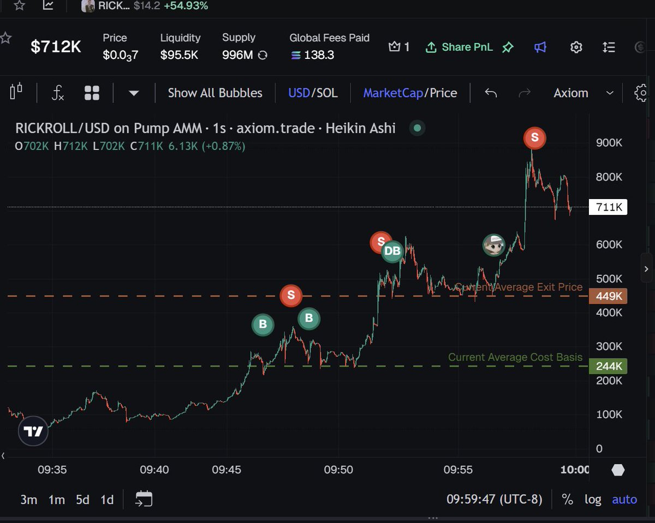The height and width of the screenshot is (523, 655).
Task: Click the right green B buy bubble
Action: pyautogui.click(x=309, y=318)
